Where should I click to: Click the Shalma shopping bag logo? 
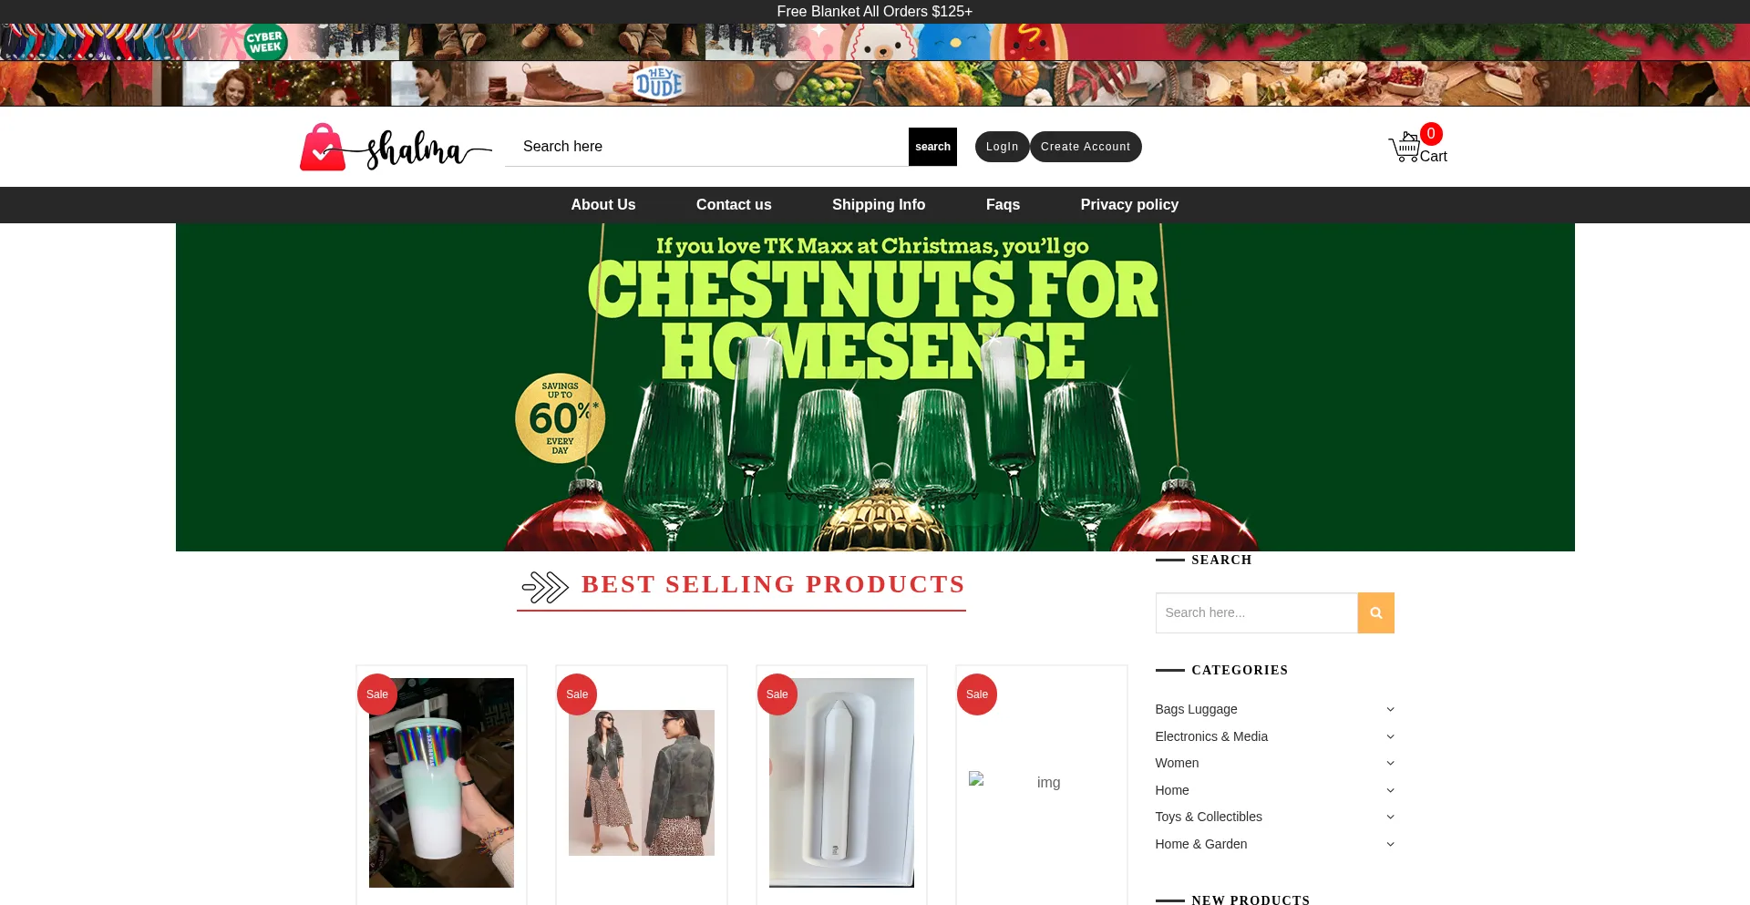pyautogui.click(x=396, y=147)
